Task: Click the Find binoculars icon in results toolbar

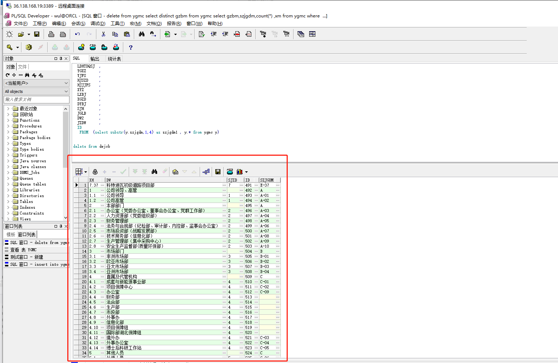Action: (154, 172)
